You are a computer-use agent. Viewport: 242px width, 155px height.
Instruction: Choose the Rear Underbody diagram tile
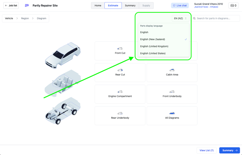(x=120, y=116)
